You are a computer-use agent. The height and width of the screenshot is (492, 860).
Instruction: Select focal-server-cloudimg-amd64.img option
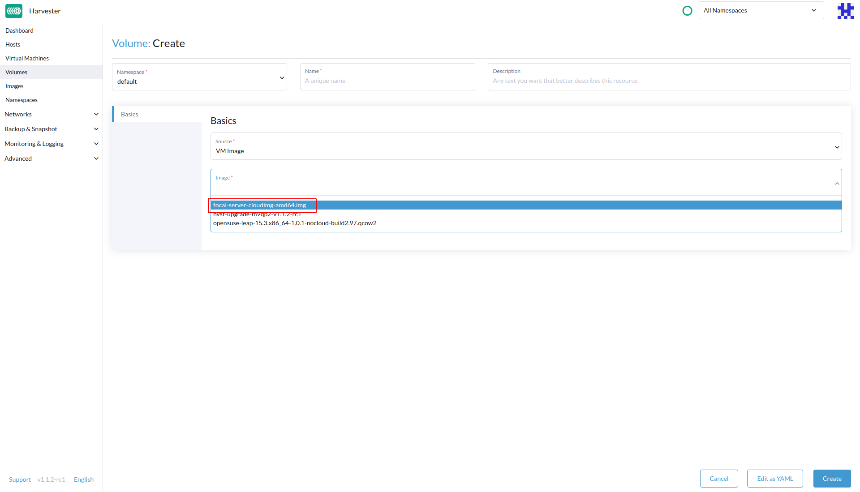point(260,205)
